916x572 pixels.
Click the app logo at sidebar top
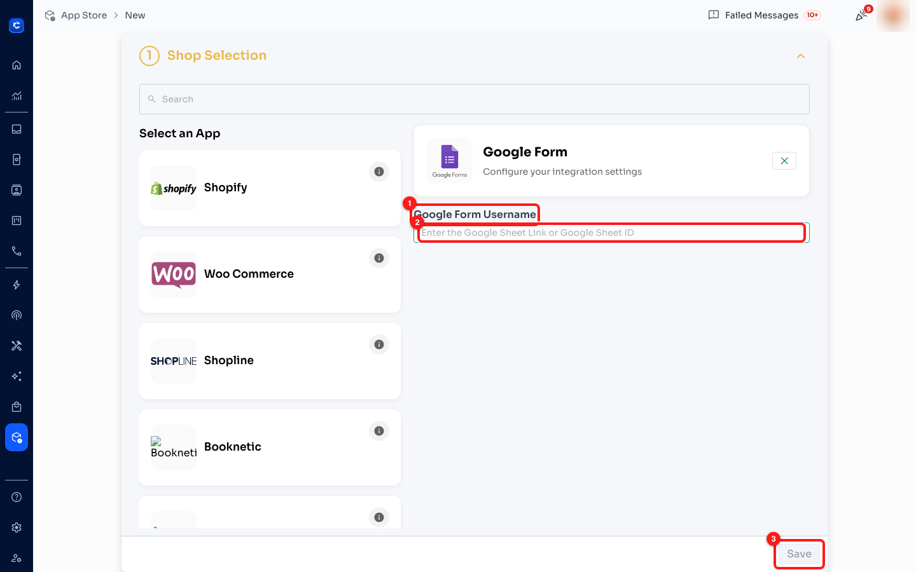pos(17,25)
